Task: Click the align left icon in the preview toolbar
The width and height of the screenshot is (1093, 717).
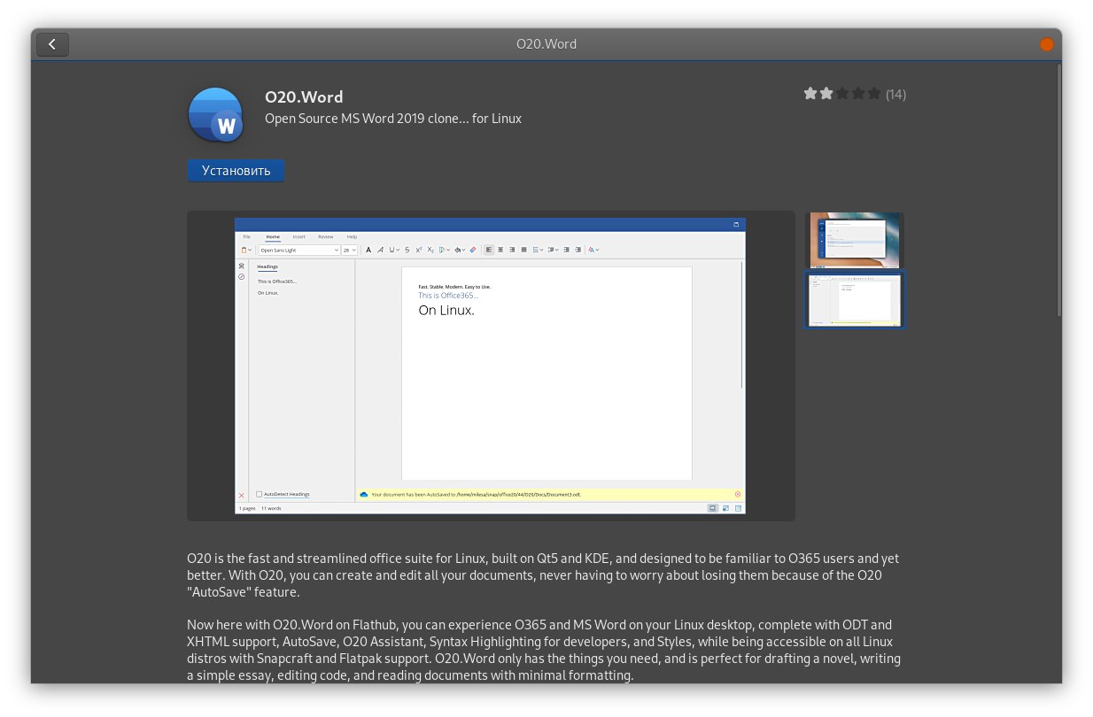Action: [x=489, y=251]
